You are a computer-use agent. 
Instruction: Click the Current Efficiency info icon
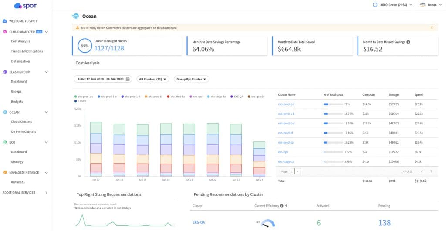[x=282, y=206]
